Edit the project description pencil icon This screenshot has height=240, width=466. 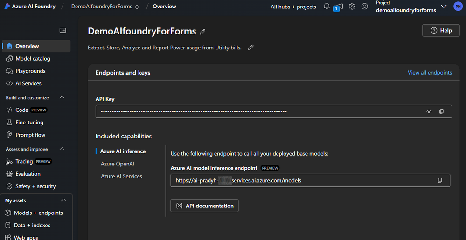pyautogui.click(x=251, y=48)
